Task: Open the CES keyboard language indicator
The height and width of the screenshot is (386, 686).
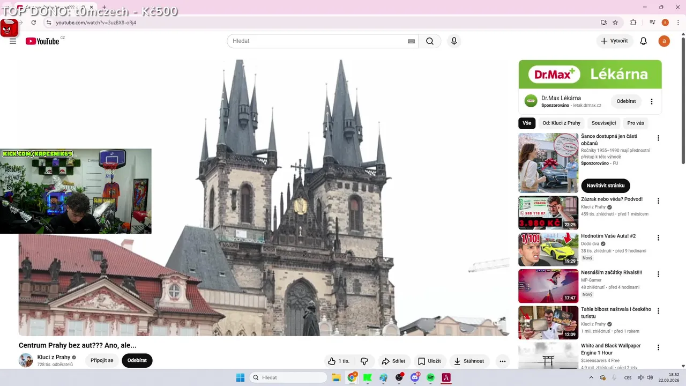Action: (628, 377)
